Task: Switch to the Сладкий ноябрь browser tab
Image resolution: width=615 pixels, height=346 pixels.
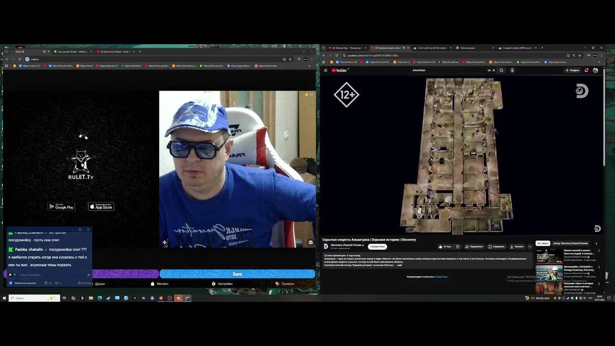Action: [517, 48]
